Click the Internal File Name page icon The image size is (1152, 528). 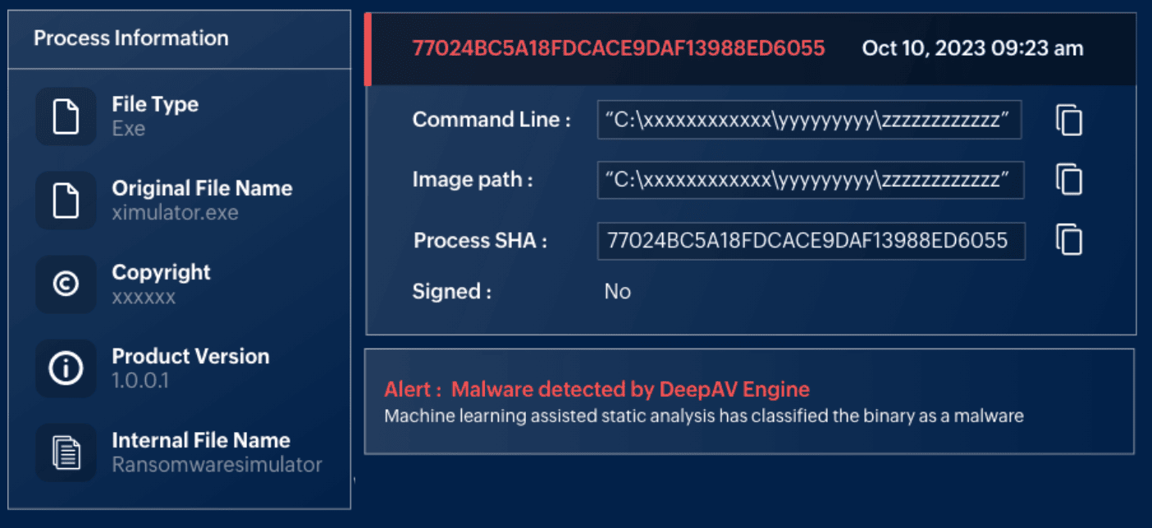66,453
